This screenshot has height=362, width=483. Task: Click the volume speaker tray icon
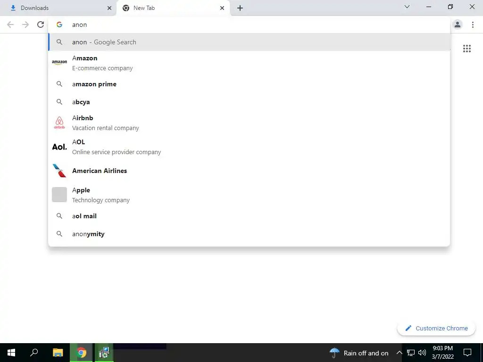422,353
